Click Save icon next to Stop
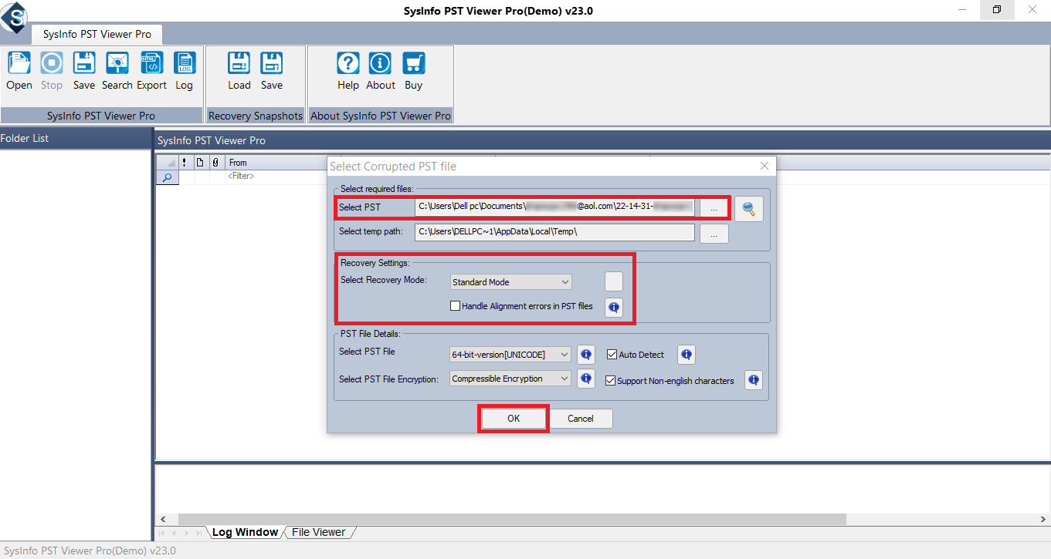 [84, 71]
